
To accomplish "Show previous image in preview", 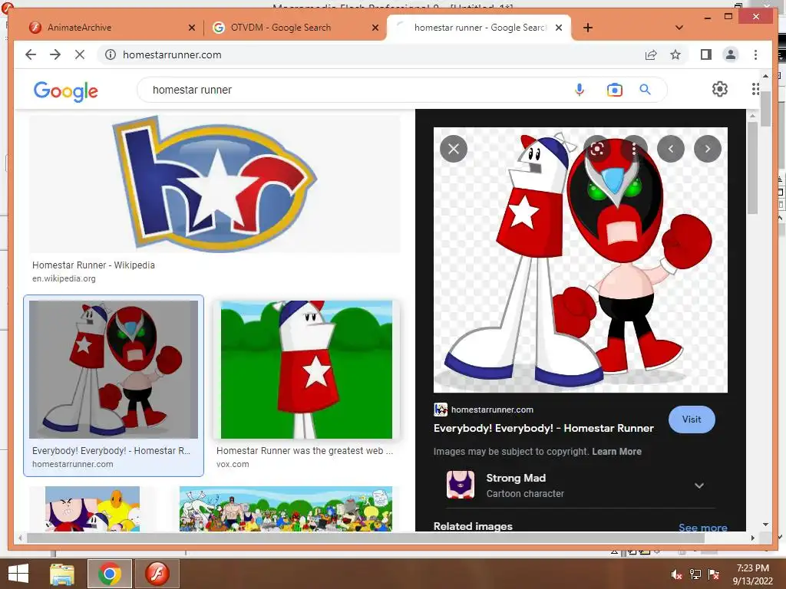I will click(x=671, y=149).
